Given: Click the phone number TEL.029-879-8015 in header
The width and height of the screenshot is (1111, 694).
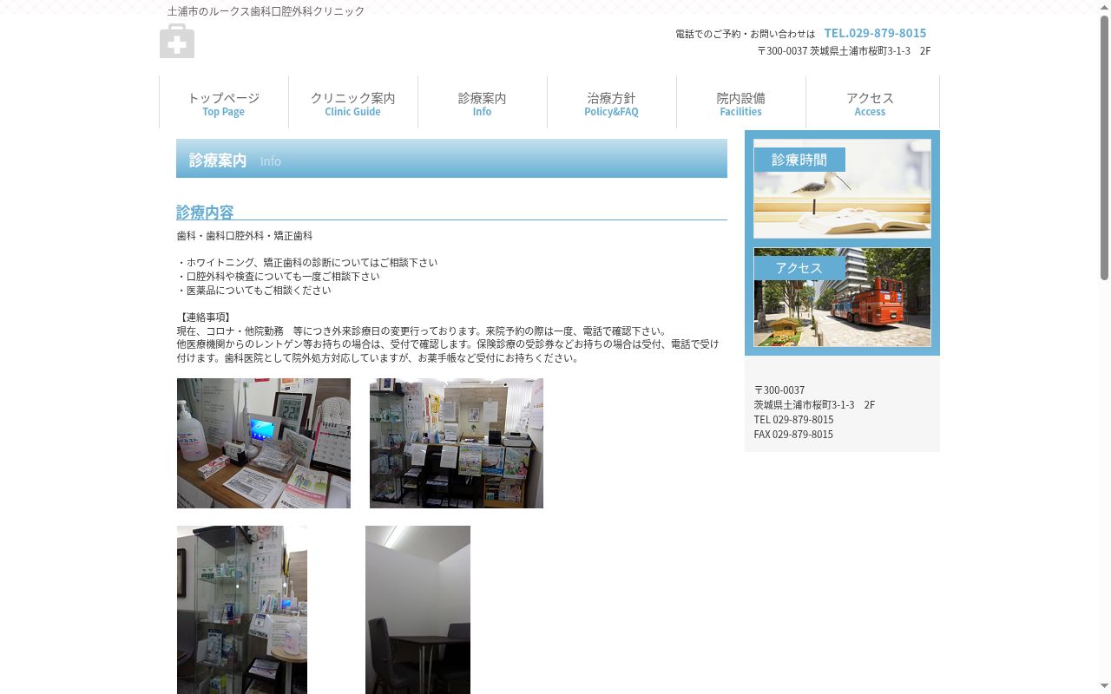Looking at the screenshot, I should (x=875, y=33).
